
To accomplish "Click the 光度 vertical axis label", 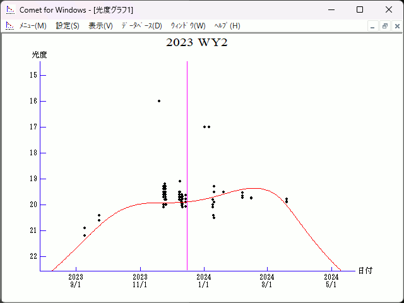I will [x=40, y=55].
